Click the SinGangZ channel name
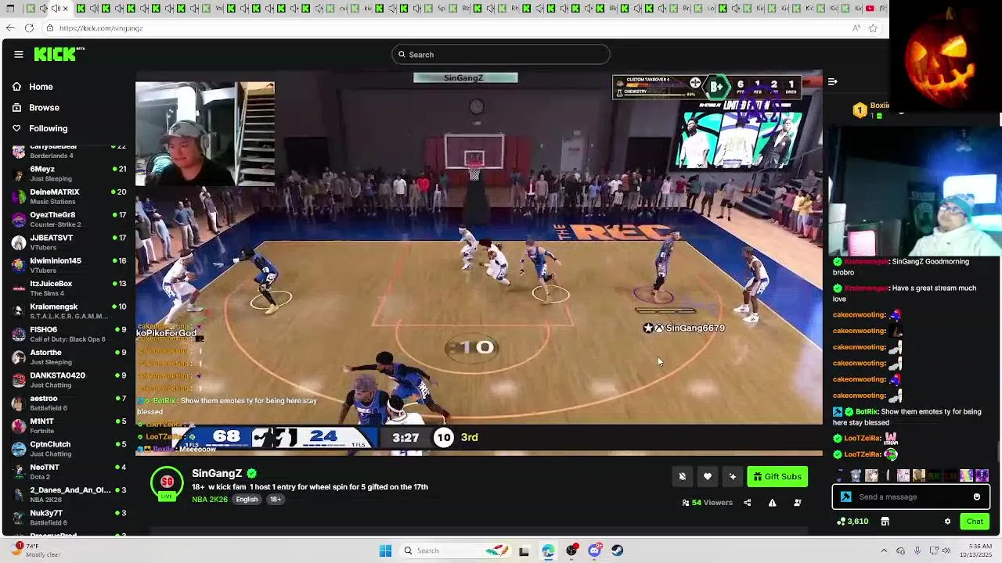The image size is (1002, 563). click(x=217, y=473)
